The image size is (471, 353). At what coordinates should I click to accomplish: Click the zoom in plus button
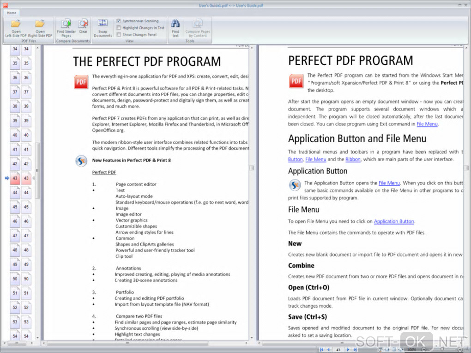tap(460, 349)
